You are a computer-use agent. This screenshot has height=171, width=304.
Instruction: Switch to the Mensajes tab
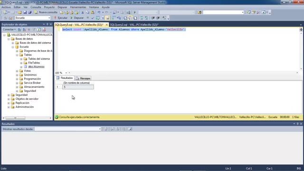pyautogui.click(x=83, y=78)
